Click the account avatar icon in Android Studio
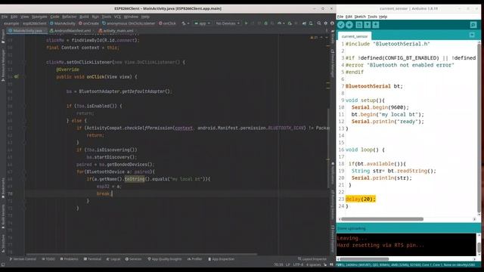 pyautogui.click(x=332, y=23)
